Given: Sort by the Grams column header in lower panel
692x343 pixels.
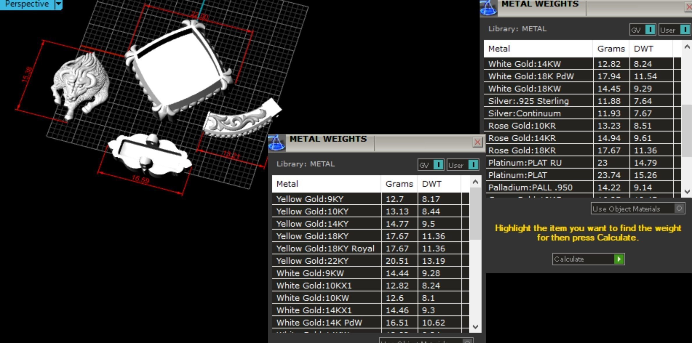Looking at the screenshot, I should click(x=399, y=184).
